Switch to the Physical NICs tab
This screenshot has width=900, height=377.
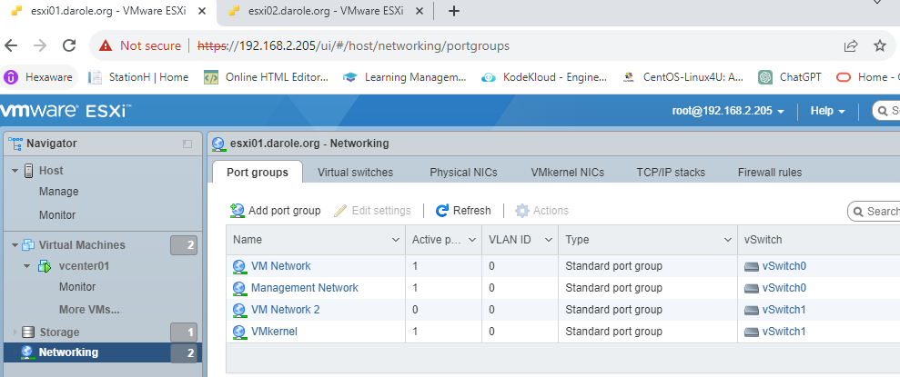point(463,172)
